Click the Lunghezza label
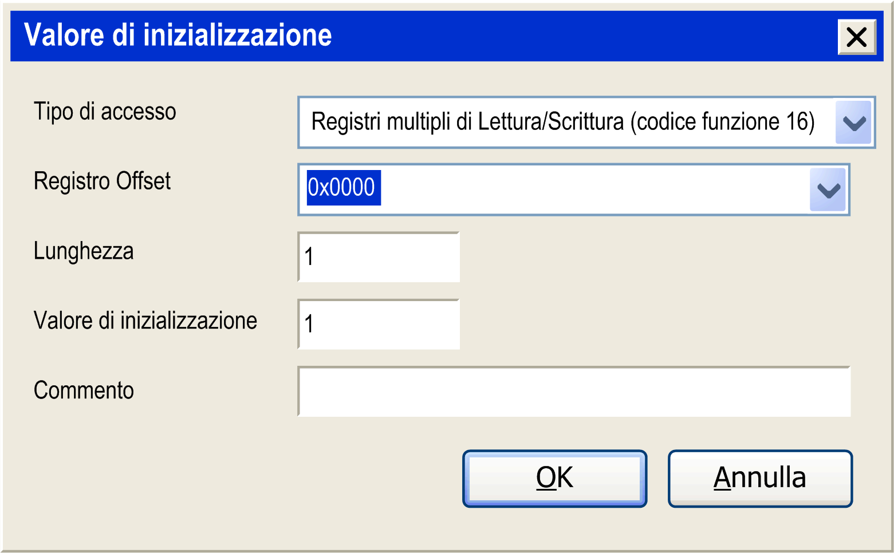The width and height of the screenshot is (894, 553). point(84,251)
